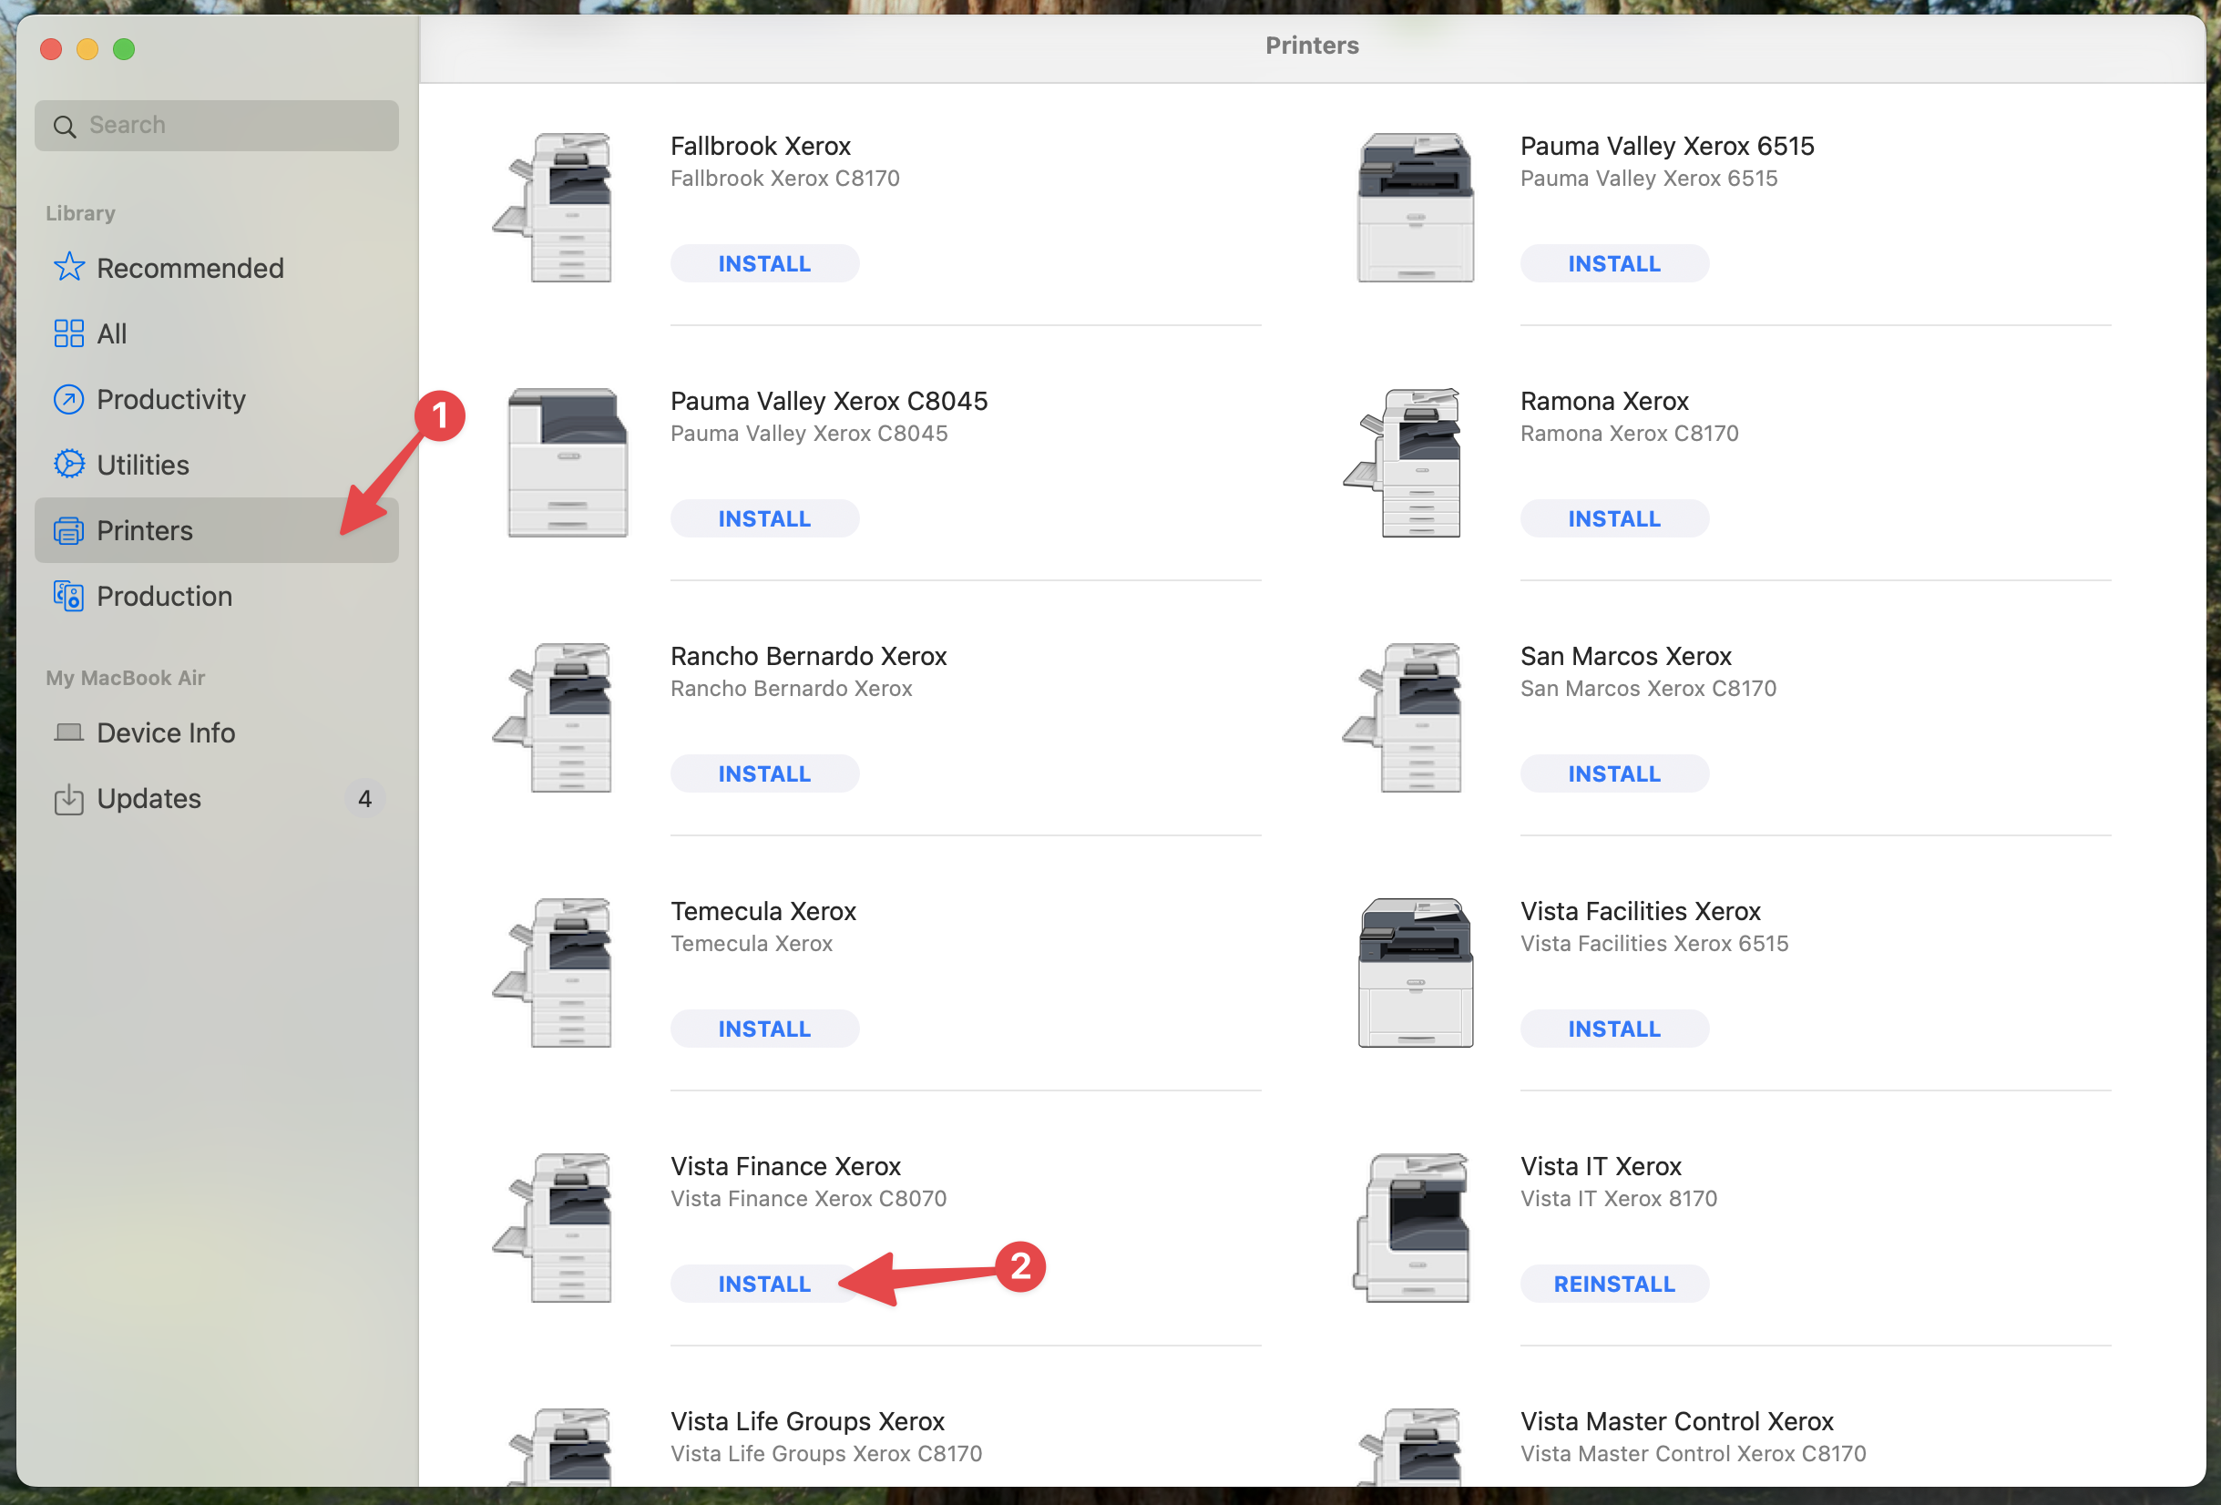This screenshot has height=1505, width=2221.
Task: Click the Recommended star icon
Action: [67, 268]
